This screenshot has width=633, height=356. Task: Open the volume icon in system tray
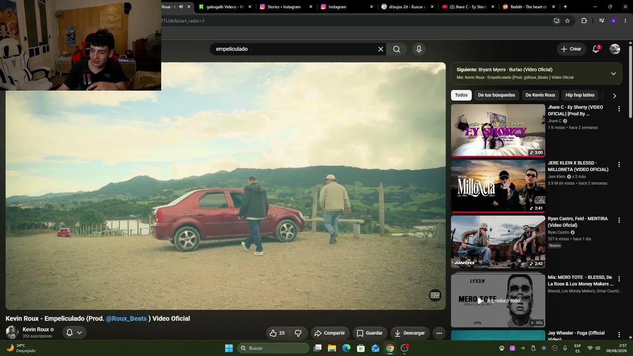[x=598, y=348]
